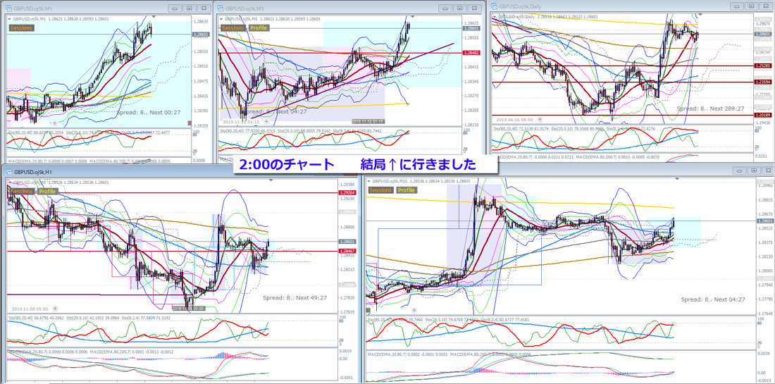
Task: Click the current price 1.28601 tag in M1
Action: 202,34
